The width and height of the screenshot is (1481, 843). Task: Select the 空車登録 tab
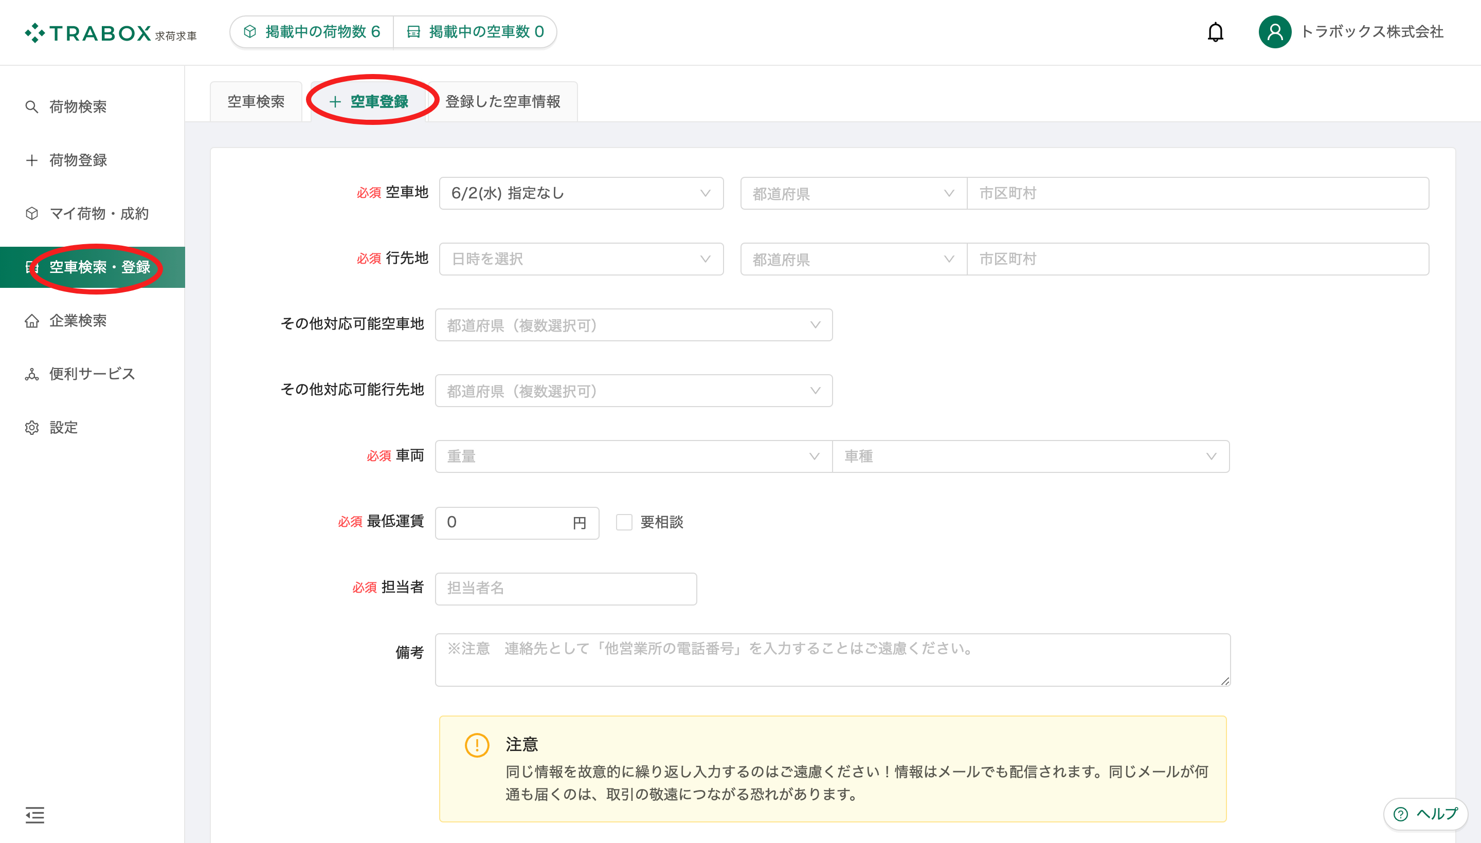368,102
